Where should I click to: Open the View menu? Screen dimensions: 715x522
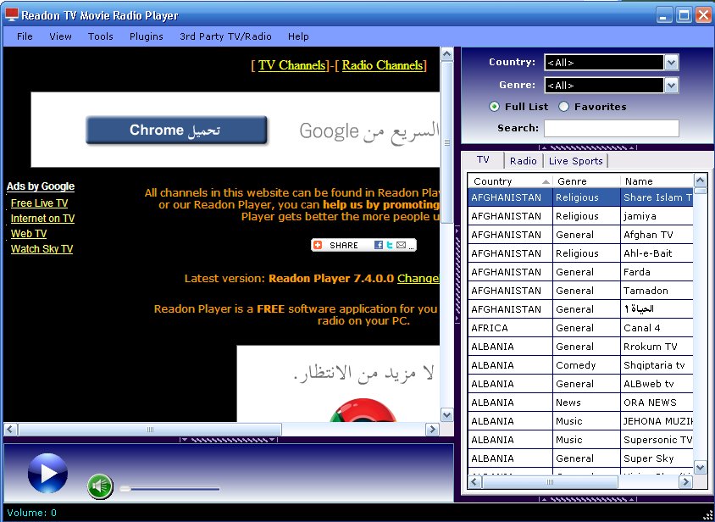(x=61, y=36)
